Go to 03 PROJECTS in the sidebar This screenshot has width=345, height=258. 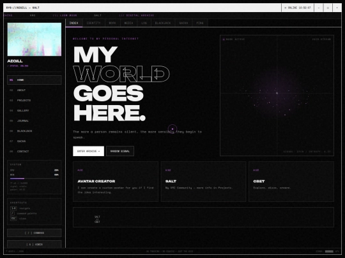tap(34, 101)
